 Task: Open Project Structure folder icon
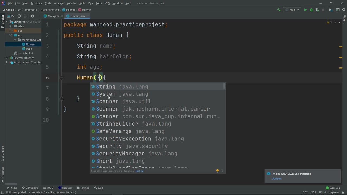pos(330,10)
